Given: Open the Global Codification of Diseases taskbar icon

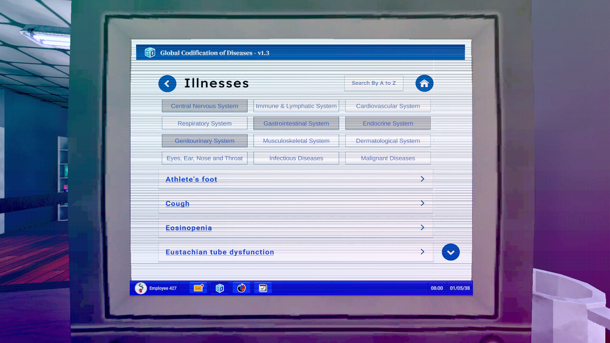Looking at the screenshot, I should pyautogui.click(x=220, y=288).
